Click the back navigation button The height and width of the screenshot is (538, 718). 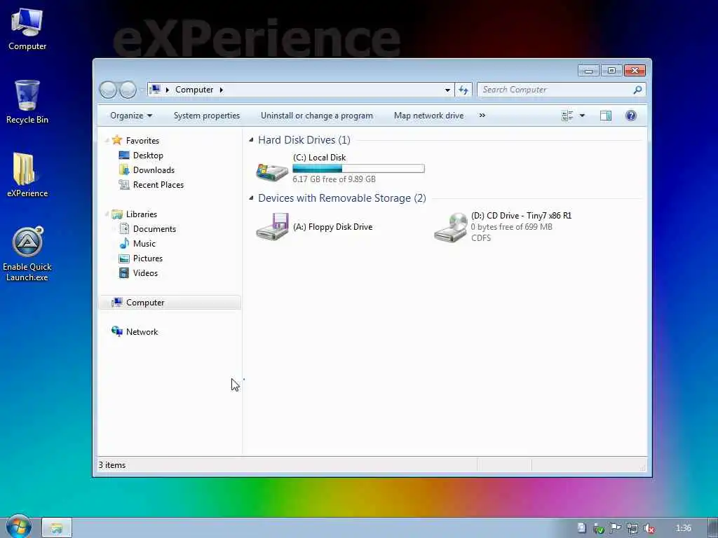coord(108,90)
